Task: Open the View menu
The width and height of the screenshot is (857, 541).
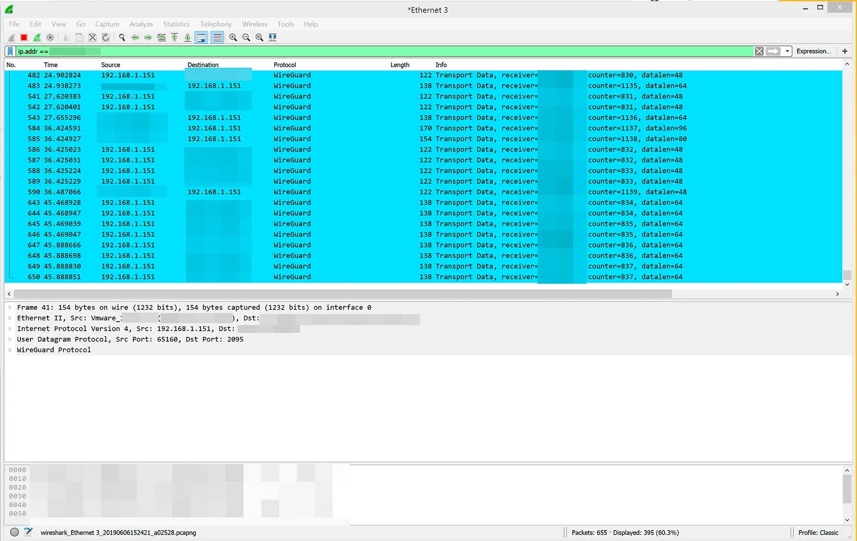Action: click(59, 24)
